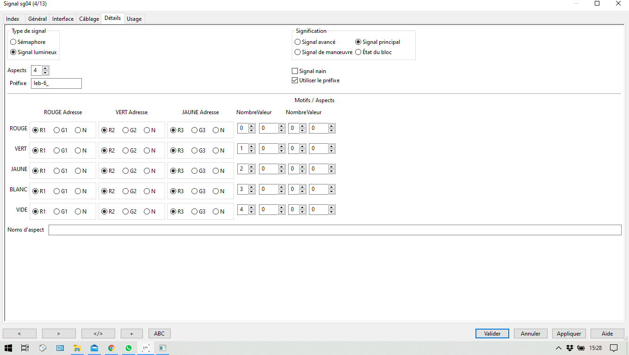The width and height of the screenshot is (629, 355).
Task: Increase the Aspects count spinner
Action: [x=45, y=68]
